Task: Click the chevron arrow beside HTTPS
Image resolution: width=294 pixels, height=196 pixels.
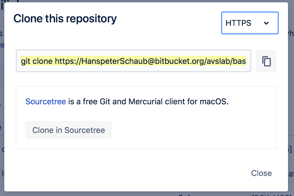Action: pos(266,23)
